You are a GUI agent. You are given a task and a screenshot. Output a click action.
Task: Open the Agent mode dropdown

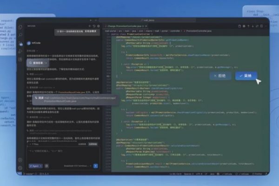pos(35,166)
